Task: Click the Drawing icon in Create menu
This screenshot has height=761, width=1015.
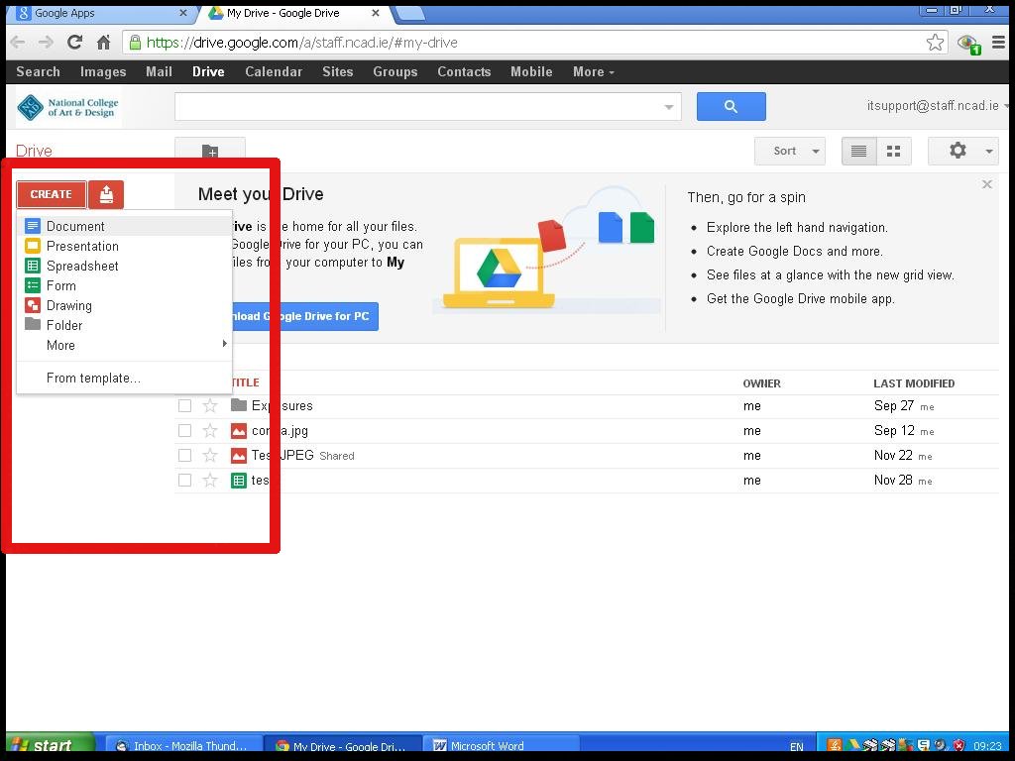Action: [x=33, y=305]
